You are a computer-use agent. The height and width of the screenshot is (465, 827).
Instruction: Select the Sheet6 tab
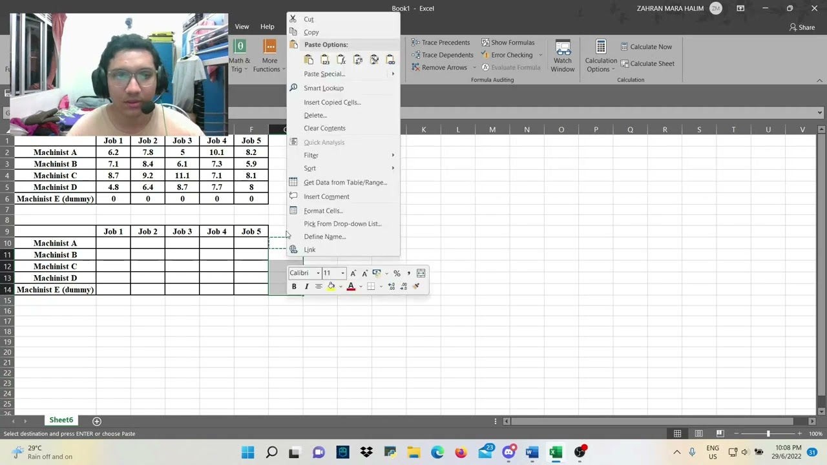61,420
